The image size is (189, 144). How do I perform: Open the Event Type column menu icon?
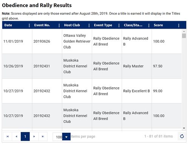(x=119, y=26)
